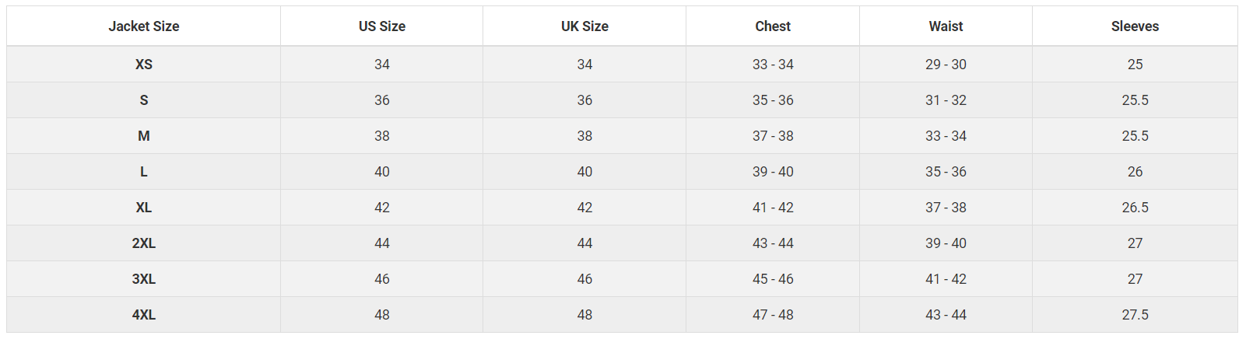Click the Chest column header

(773, 26)
